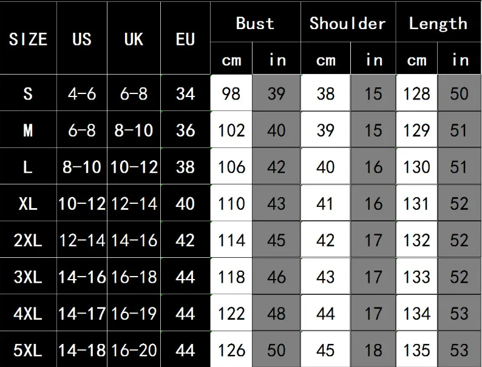Select the US column header
Screen dimensions: 482x367
[81, 39]
